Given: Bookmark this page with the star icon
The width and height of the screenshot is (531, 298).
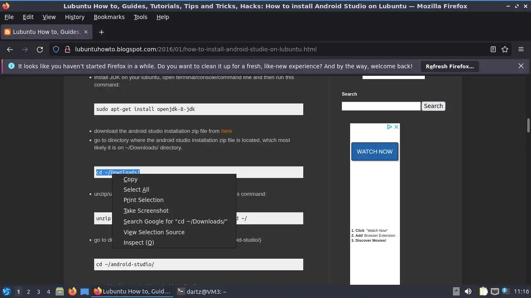Looking at the screenshot, I should (505, 49).
